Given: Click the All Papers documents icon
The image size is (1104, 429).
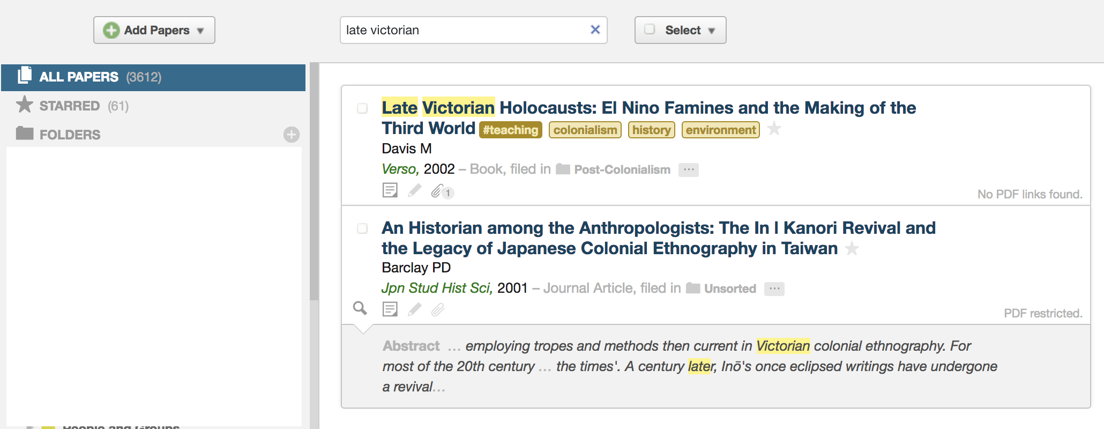Looking at the screenshot, I should click(25, 76).
